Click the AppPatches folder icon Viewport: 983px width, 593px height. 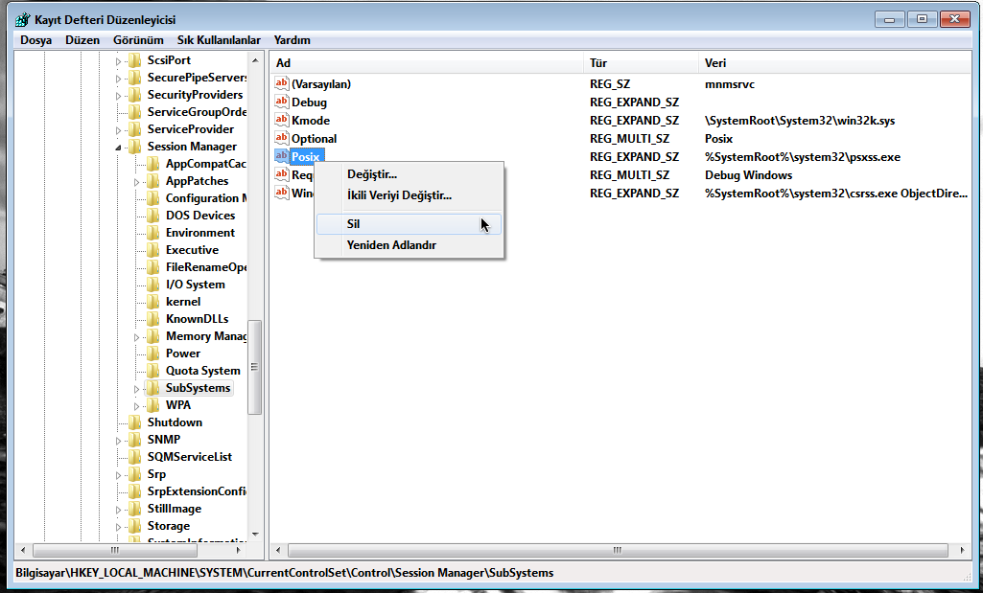153,181
